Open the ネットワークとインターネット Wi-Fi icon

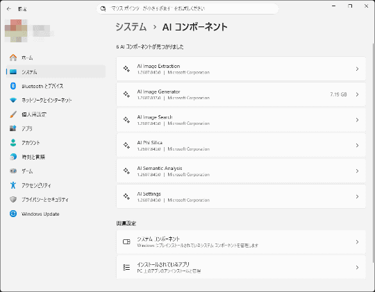pos(13,100)
